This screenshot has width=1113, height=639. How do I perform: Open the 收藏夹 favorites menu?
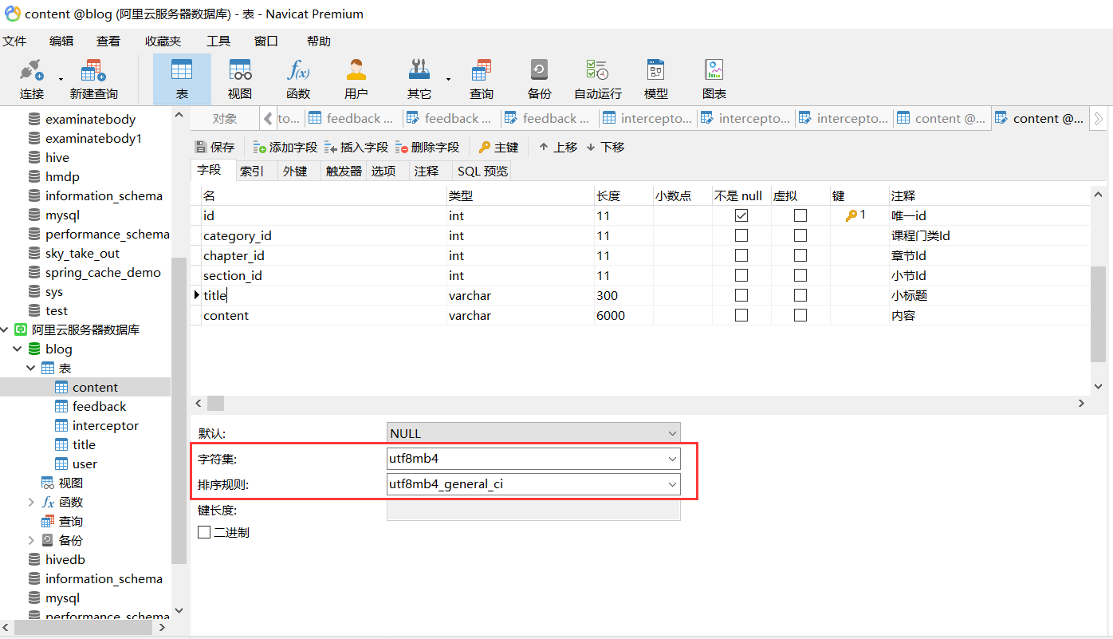pos(163,41)
